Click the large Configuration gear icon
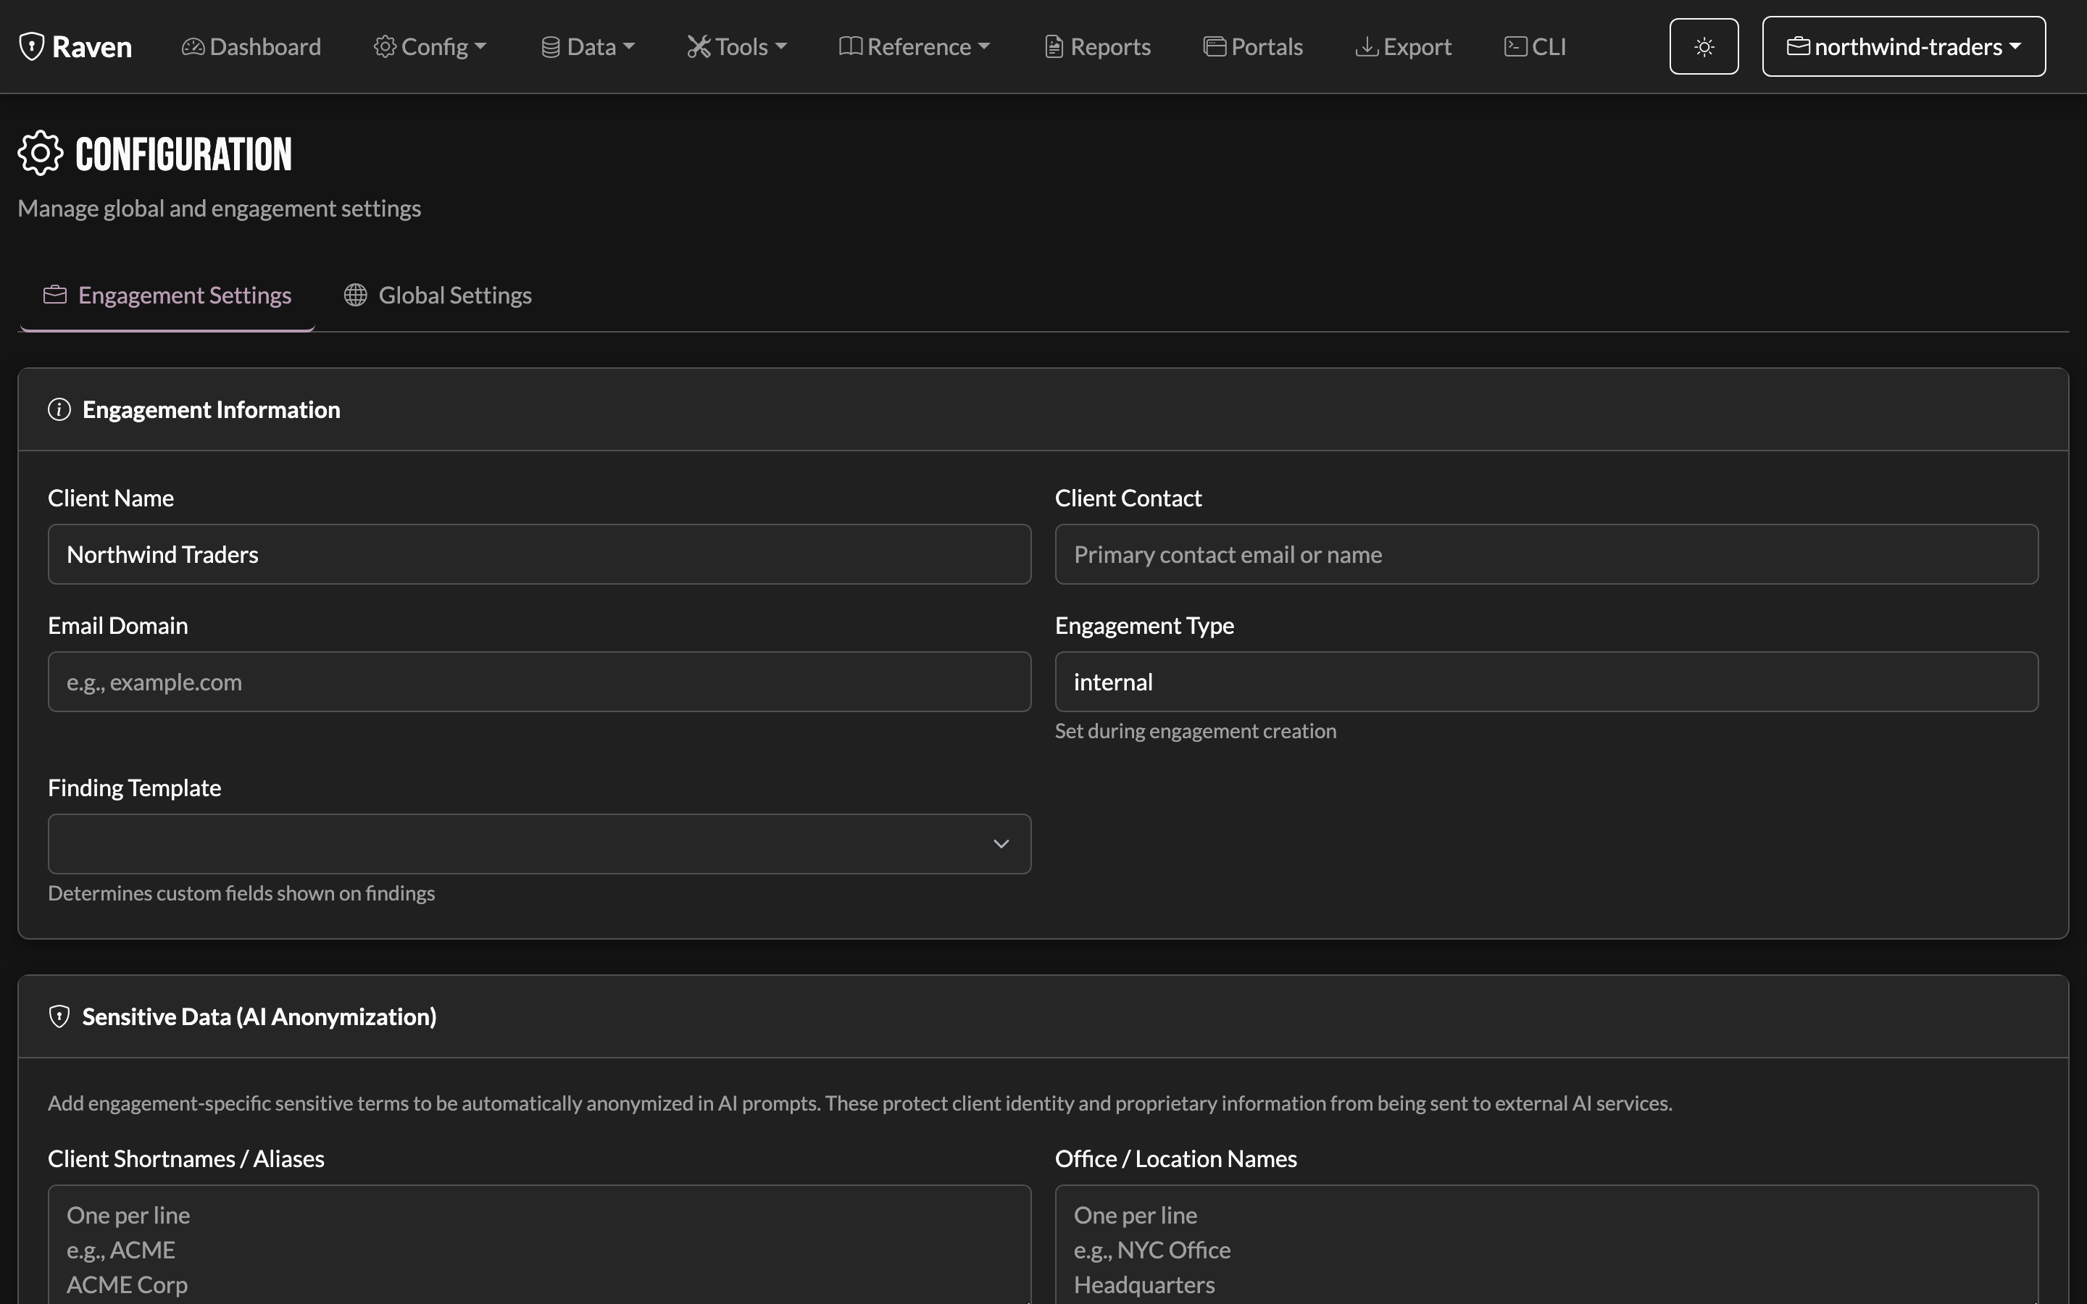 [x=41, y=154]
